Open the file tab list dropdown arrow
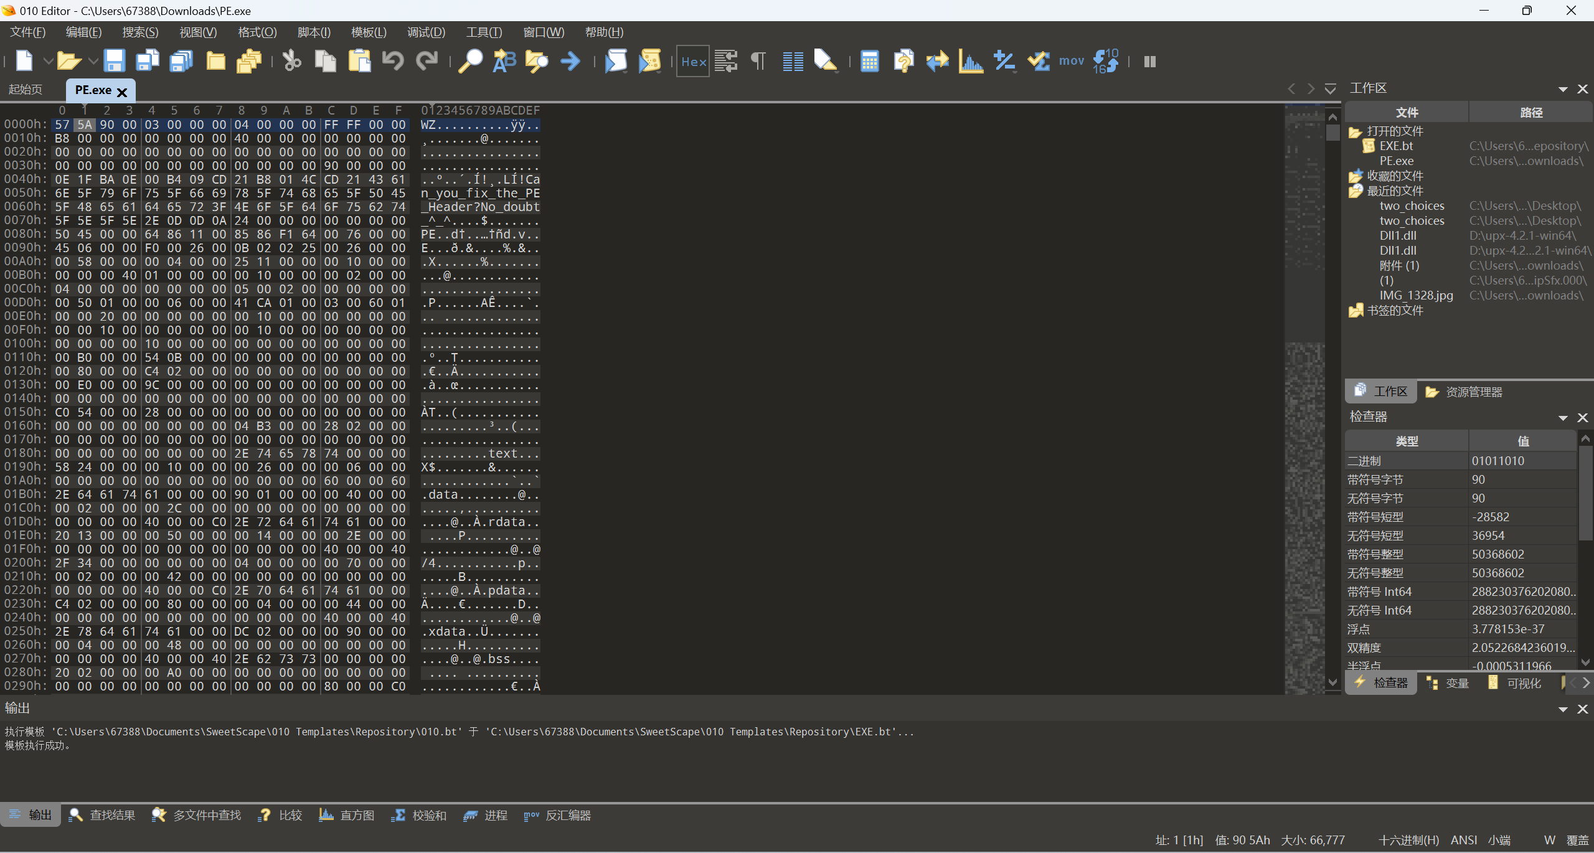The height and width of the screenshot is (853, 1594). click(1331, 89)
